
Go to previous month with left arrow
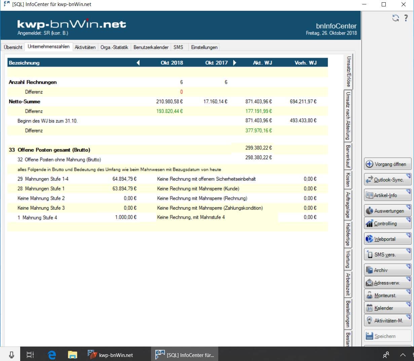[x=138, y=63]
